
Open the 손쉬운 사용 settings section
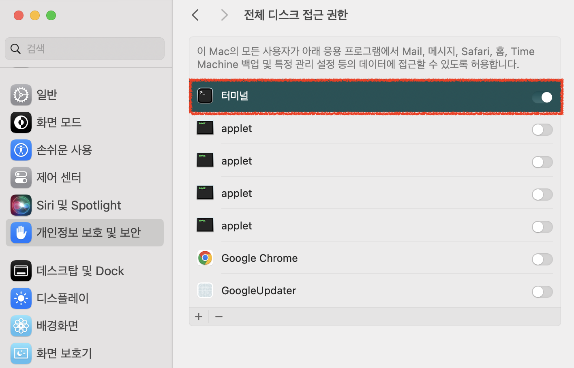coord(85,150)
